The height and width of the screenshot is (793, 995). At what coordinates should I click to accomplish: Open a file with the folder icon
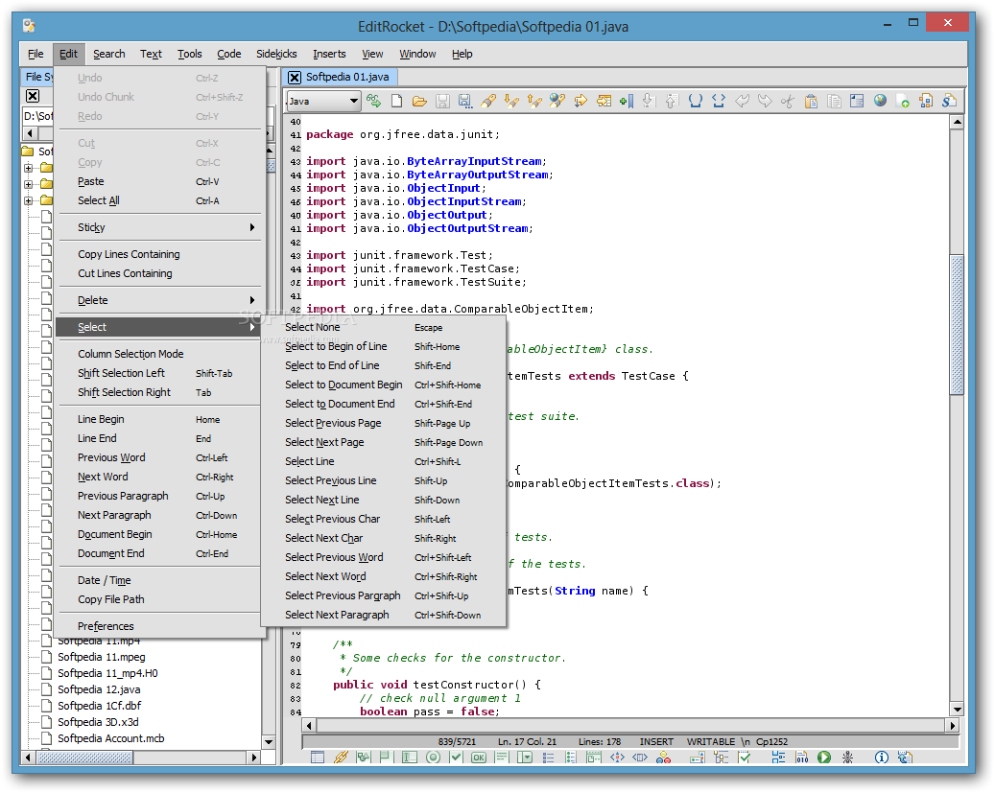click(419, 101)
